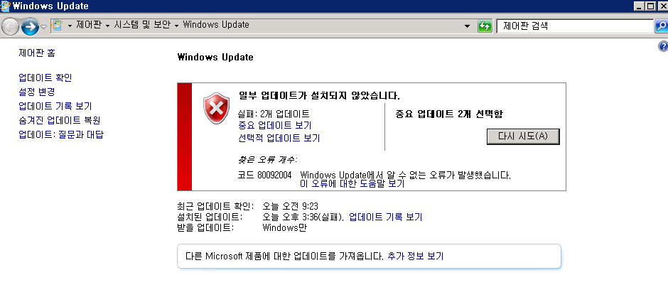
Task: Click the Forward navigation arrow
Action: point(30,27)
